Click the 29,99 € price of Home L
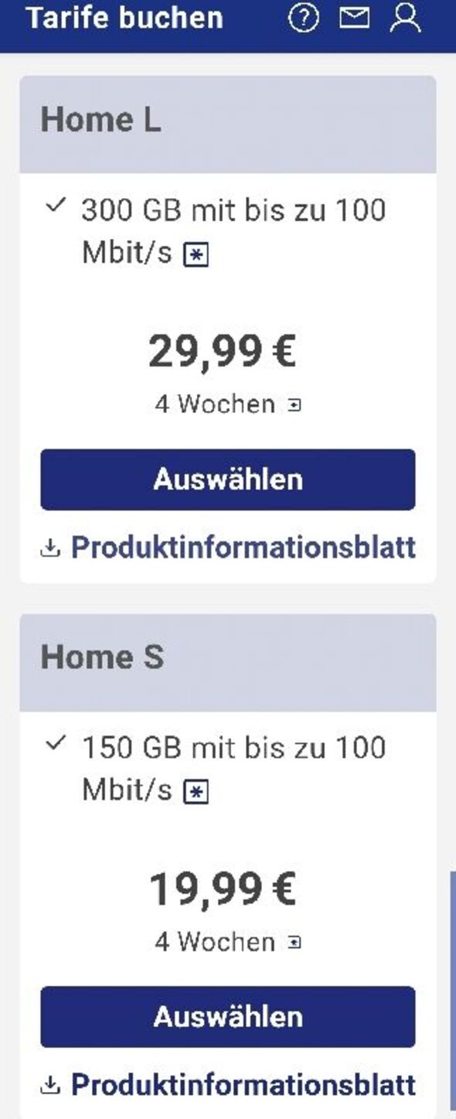Screen dimensions: 456x1119 (x=223, y=351)
